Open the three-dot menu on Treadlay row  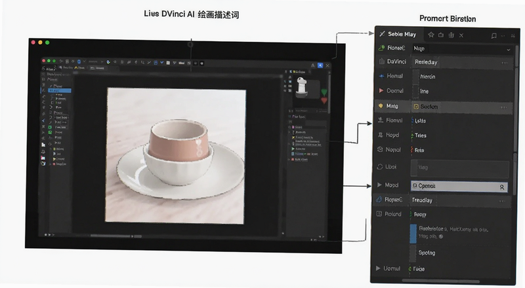click(502, 201)
